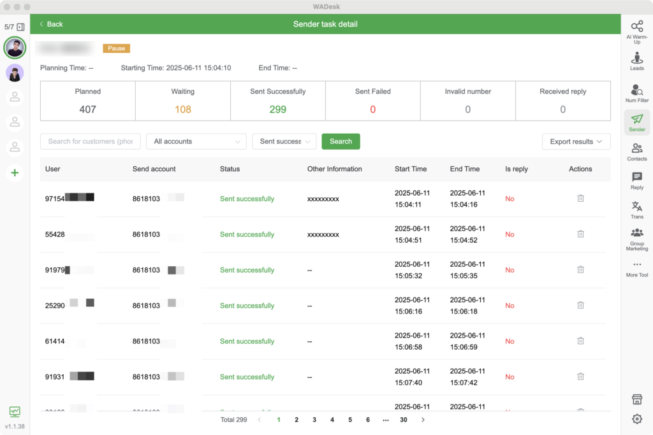Click the Received reply stat card
Image resolution: width=653 pixels, height=435 pixels.
[563, 101]
